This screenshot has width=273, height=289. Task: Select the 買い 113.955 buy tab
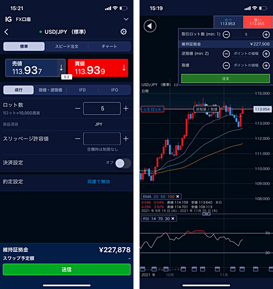point(257,22)
